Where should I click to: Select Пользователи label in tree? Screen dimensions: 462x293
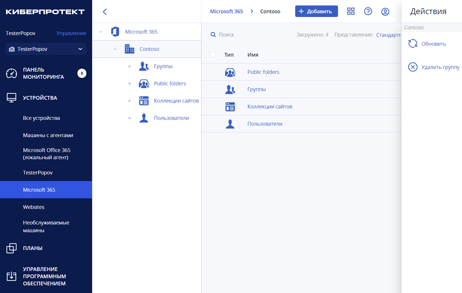(171, 118)
